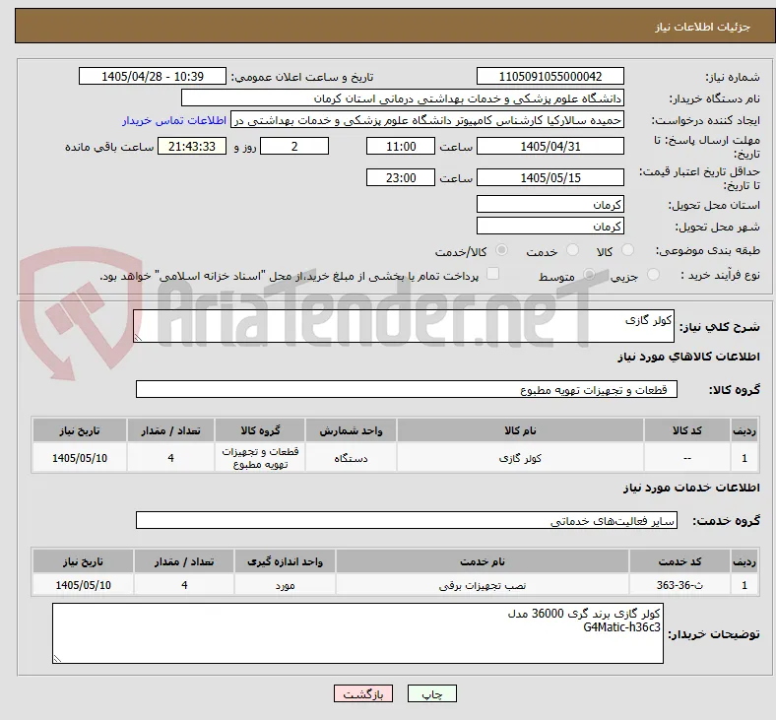Click the نام خدمت column header

pos(483,561)
